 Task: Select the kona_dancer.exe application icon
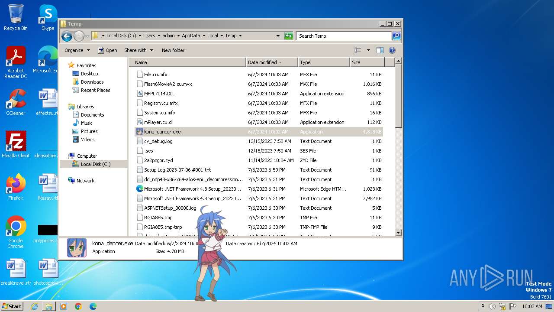tap(140, 132)
